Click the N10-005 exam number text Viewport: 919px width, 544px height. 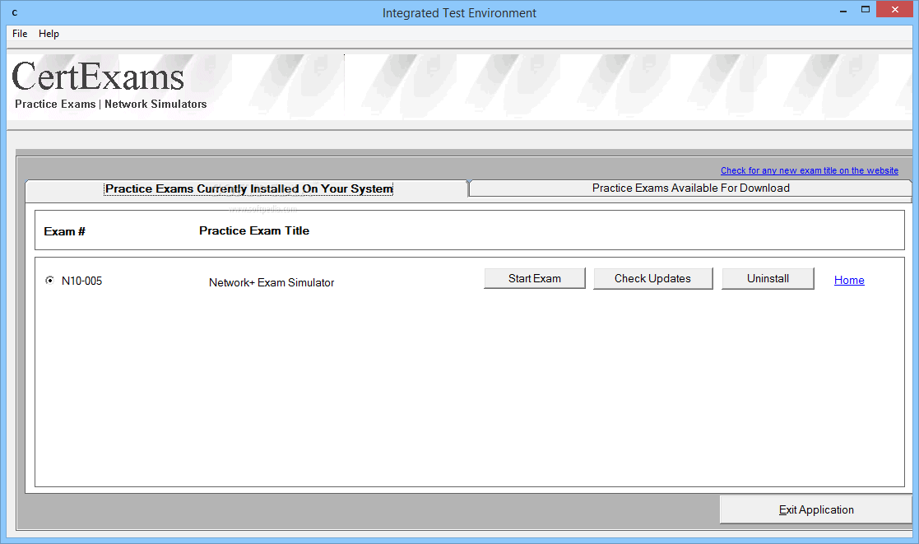[x=81, y=281]
